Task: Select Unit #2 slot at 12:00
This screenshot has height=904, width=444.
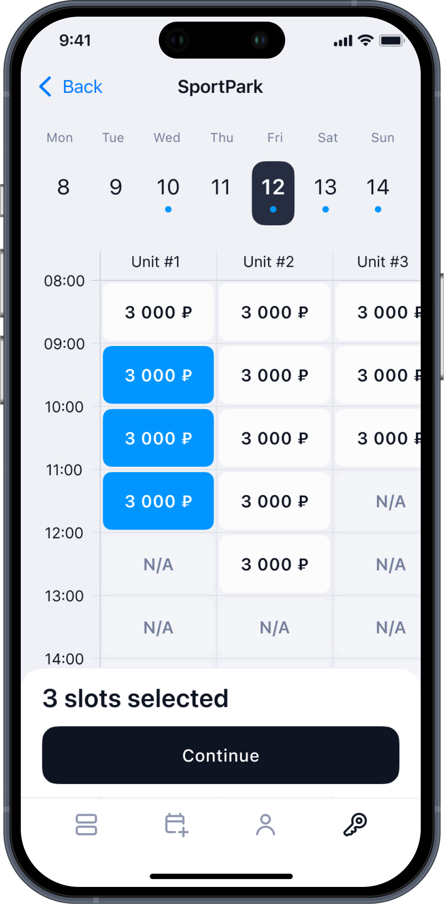Action: 274,564
